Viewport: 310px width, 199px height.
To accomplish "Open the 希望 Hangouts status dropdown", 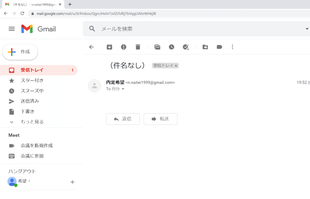I will coord(29,181).
